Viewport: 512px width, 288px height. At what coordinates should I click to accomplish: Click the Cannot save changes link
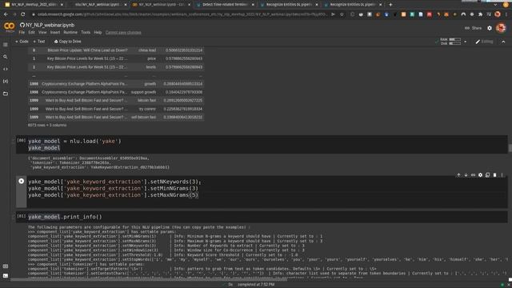click(123, 32)
